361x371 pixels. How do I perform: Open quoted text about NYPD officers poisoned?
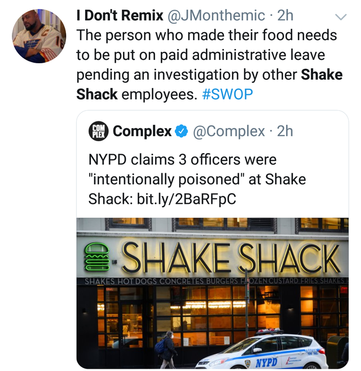196,179
